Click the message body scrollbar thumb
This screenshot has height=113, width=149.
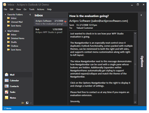pos(135,64)
